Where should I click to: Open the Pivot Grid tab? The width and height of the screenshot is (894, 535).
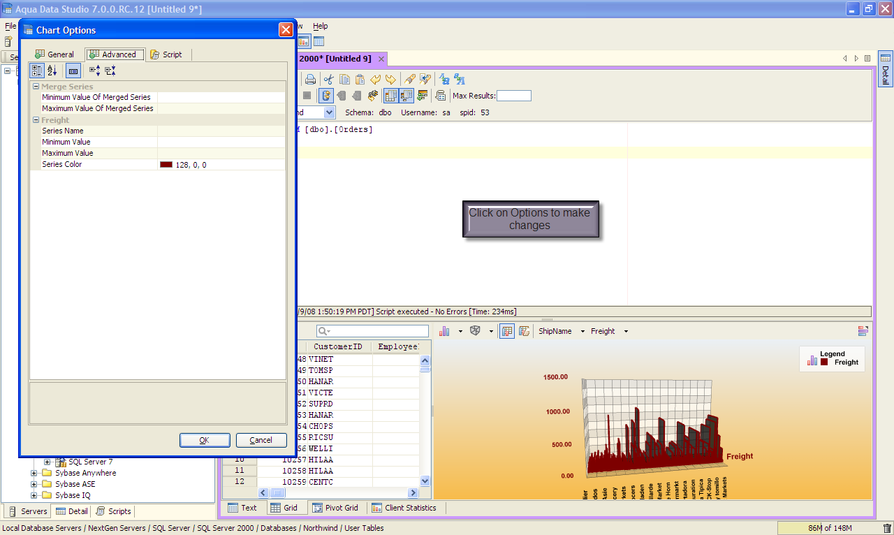tap(336, 508)
